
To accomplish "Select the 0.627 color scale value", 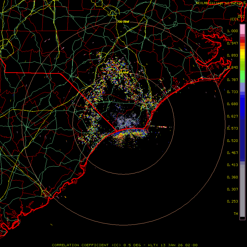I will [232, 116].
